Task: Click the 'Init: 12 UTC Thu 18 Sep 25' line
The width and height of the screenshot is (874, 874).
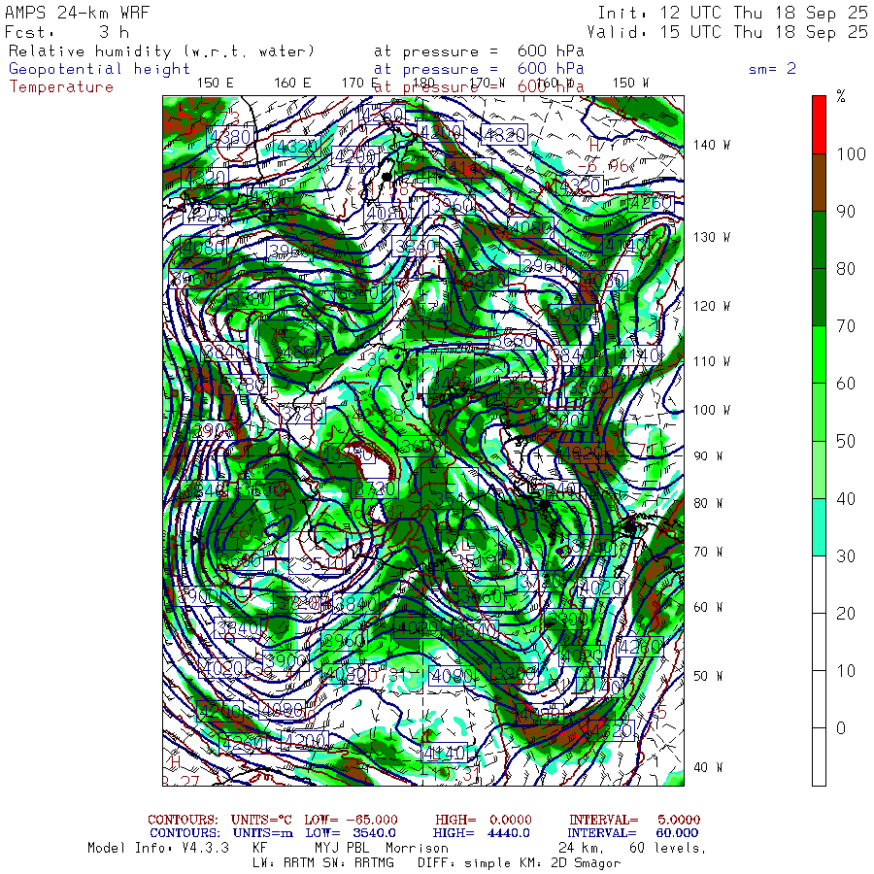Action: tap(732, 13)
